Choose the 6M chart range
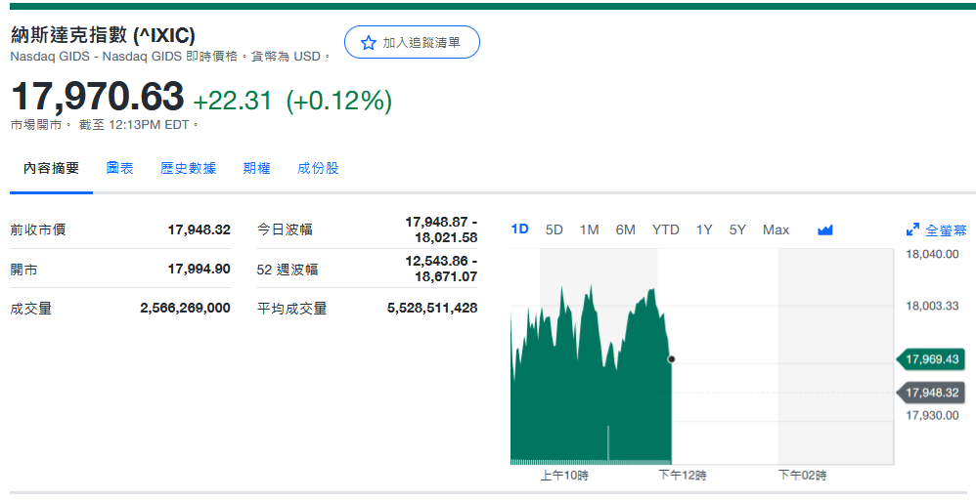The width and height of the screenshot is (976, 500). coord(625,229)
